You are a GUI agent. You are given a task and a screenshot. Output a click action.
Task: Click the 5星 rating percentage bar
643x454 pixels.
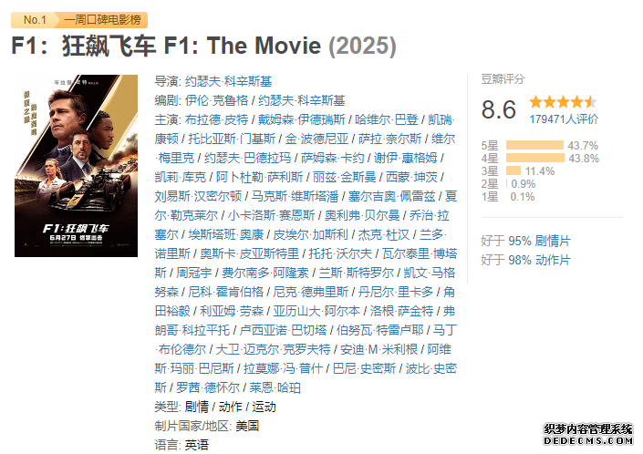click(534, 145)
